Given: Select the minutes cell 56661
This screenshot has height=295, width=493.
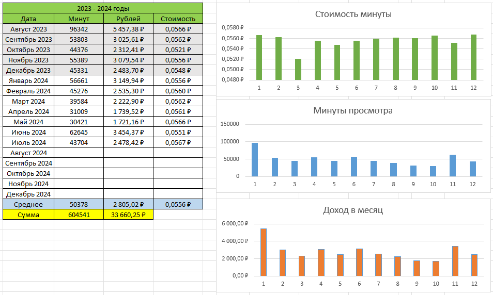Looking at the screenshot, I should 79,80.
